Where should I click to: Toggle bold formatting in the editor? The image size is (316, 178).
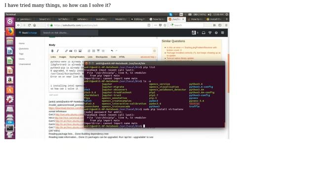click(x=52, y=51)
